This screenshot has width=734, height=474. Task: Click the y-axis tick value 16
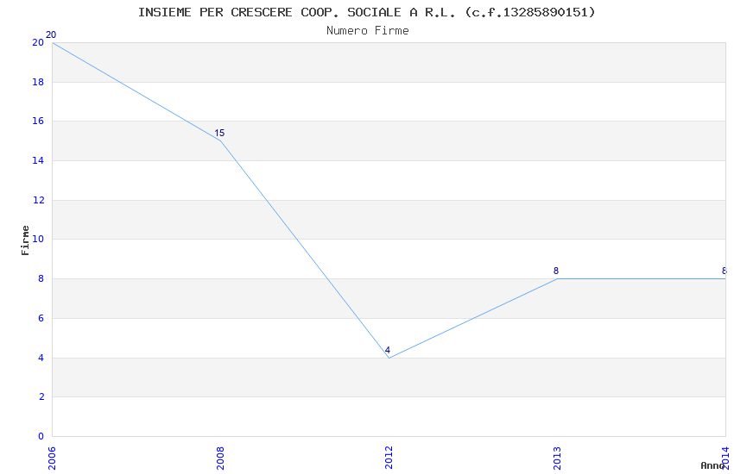tap(38, 121)
